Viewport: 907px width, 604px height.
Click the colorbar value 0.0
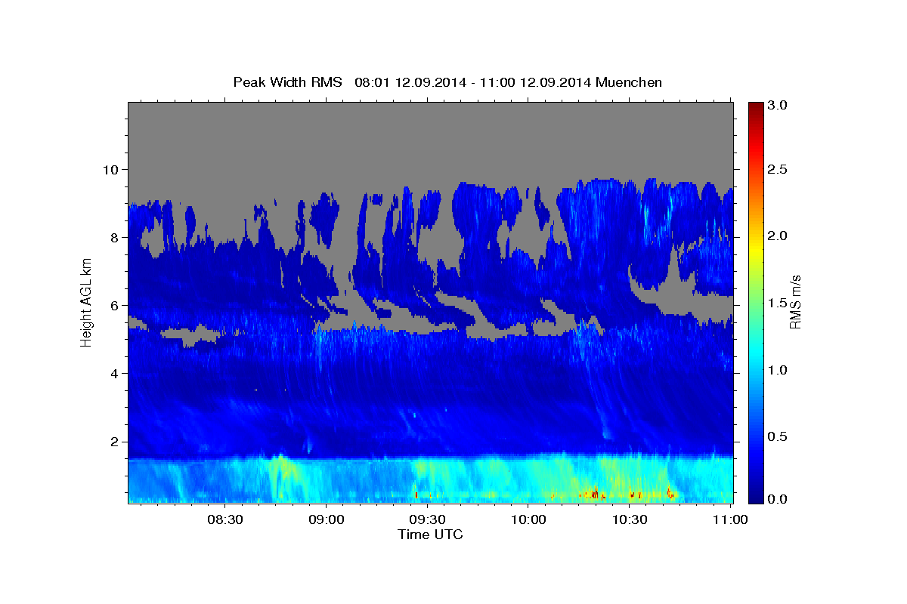pyautogui.click(x=778, y=499)
